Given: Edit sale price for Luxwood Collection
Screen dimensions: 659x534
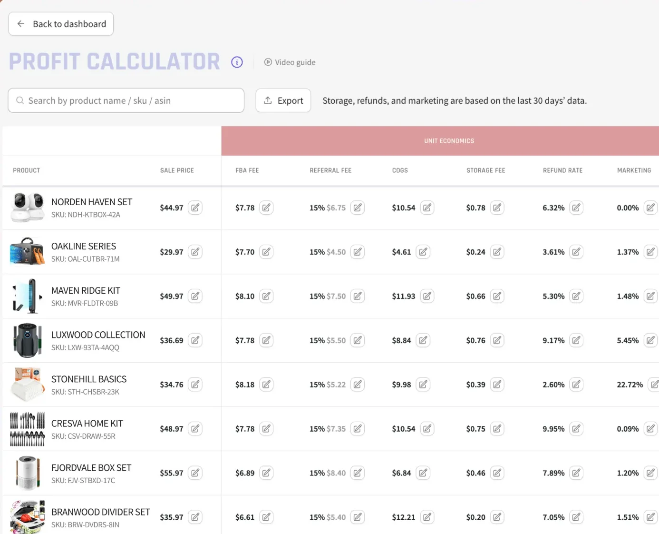Looking at the screenshot, I should click(195, 340).
